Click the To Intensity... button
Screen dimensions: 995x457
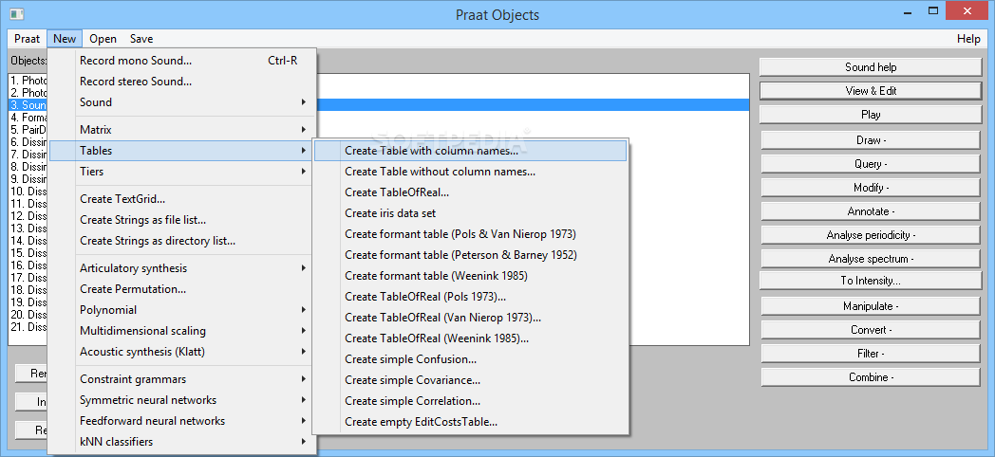871,281
